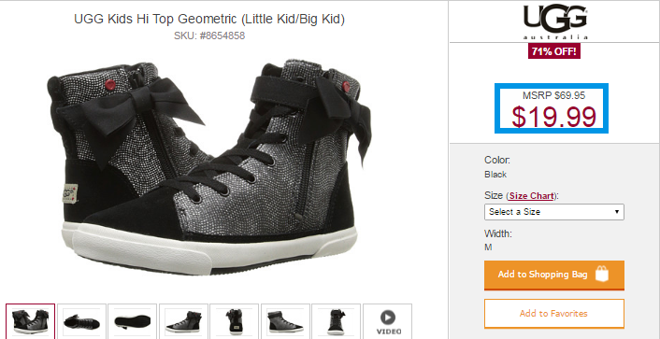660x339 pixels.
Task: Select the side-profile shoe thumbnail
Action: pyautogui.click(x=183, y=321)
